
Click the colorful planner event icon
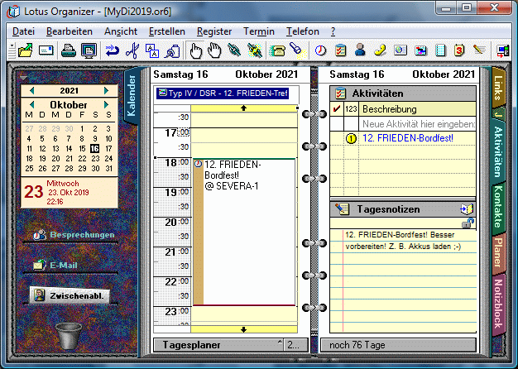pyautogui.click(x=420, y=50)
